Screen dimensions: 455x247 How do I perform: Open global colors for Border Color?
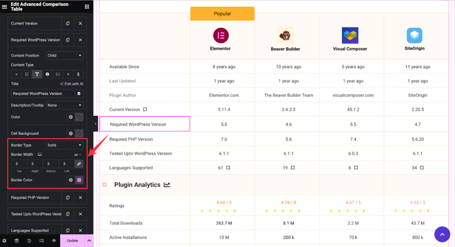point(71,180)
